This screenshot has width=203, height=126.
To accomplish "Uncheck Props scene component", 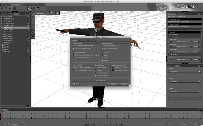I will (x=102, y=58).
